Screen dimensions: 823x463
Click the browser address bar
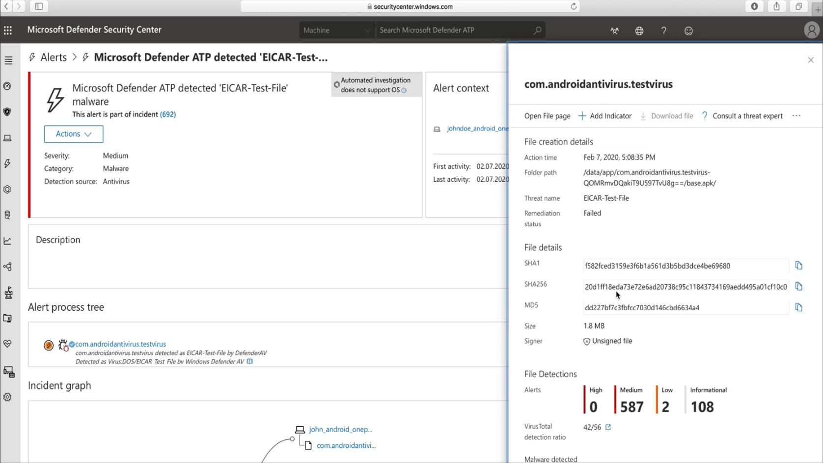pyautogui.click(x=410, y=6)
